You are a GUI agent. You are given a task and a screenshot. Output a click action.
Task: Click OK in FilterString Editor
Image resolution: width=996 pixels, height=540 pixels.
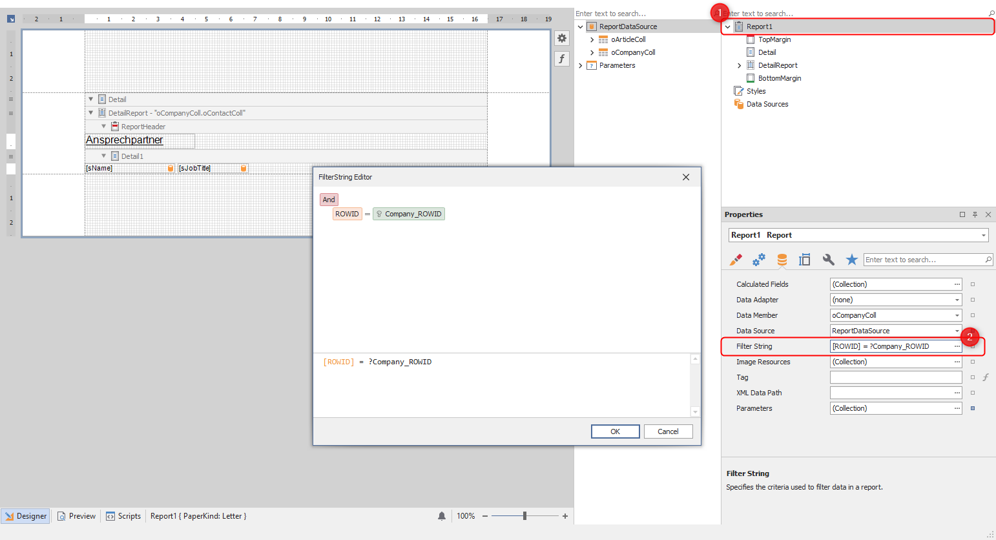(616, 431)
